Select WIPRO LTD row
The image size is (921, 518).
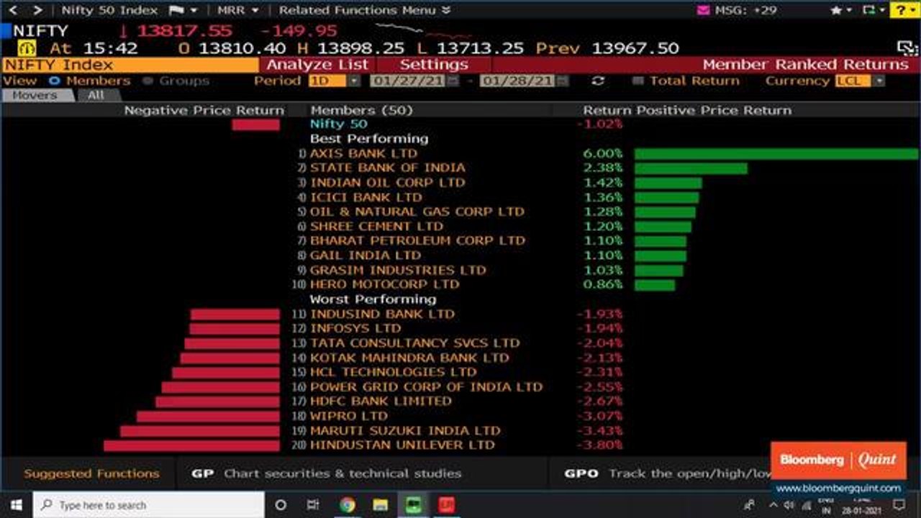[x=348, y=416]
